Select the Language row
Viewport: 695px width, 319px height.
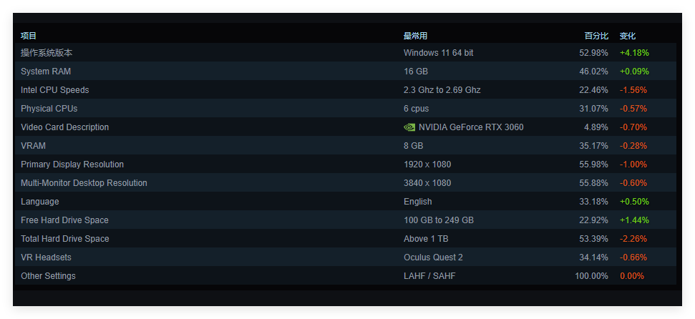(x=346, y=202)
